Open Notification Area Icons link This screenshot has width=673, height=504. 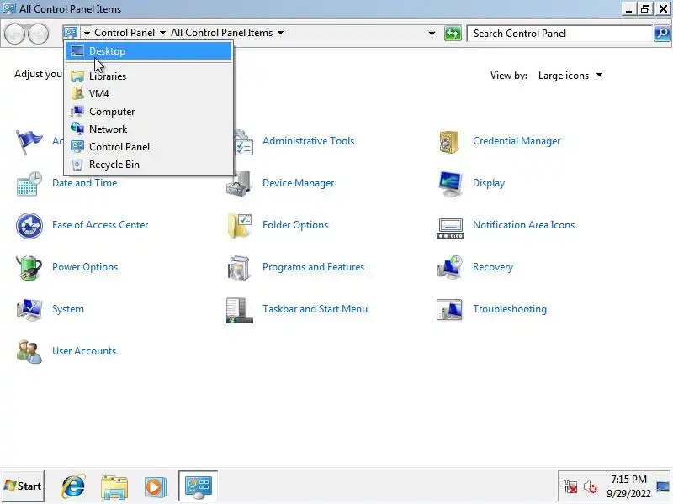pos(523,225)
